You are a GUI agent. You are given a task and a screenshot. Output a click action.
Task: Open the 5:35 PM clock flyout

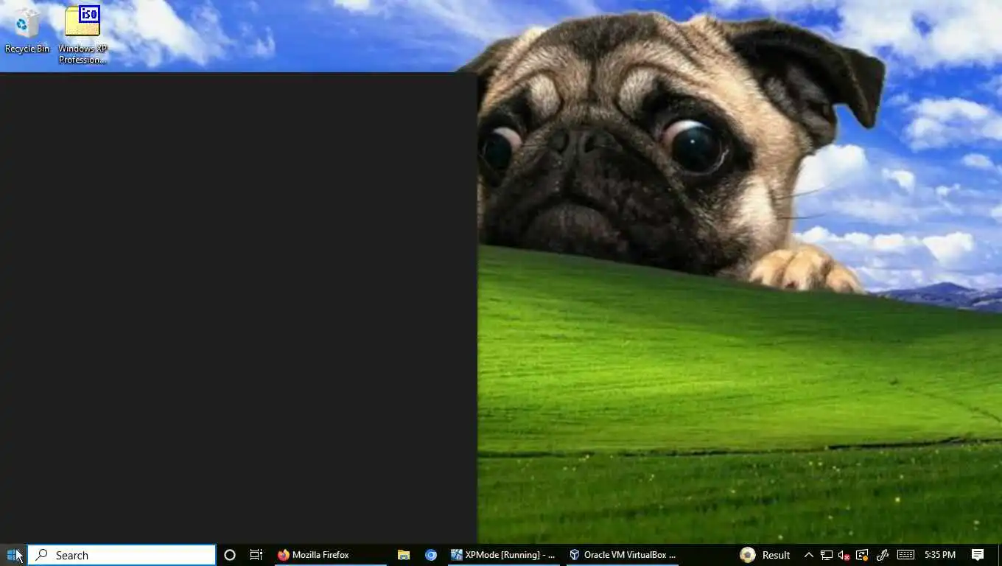tap(940, 555)
